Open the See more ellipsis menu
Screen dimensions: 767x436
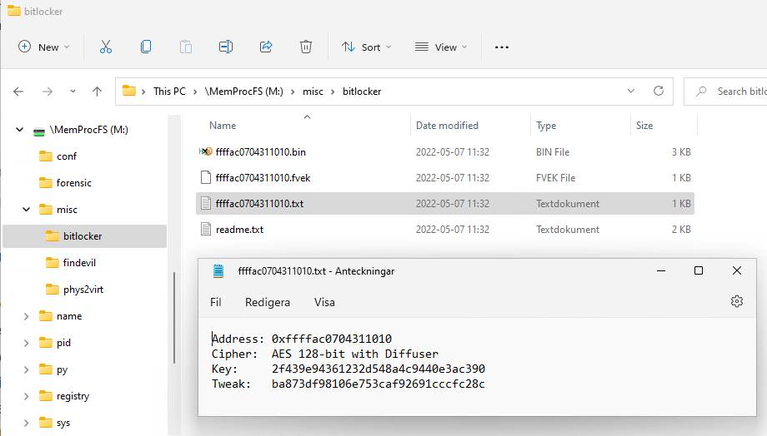pyautogui.click(x=501, y=47)
